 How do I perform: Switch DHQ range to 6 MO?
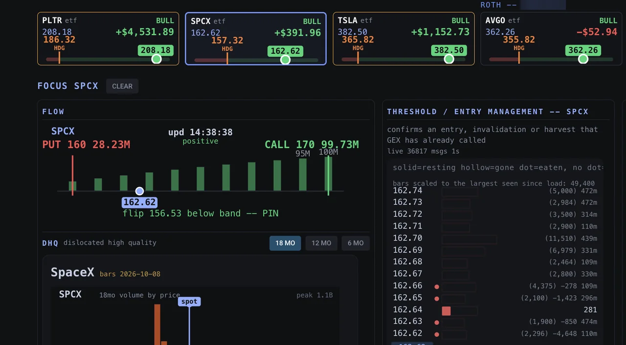tap(356, 243)
